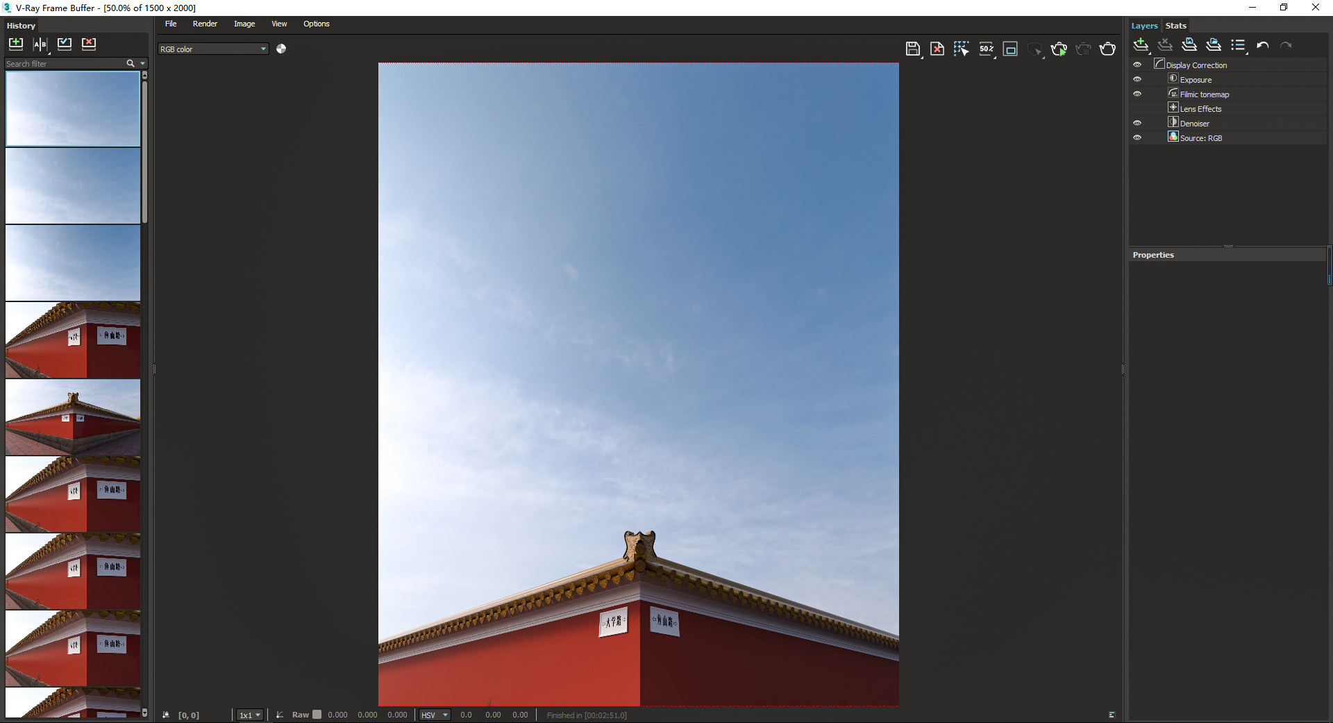
Task: Hide the Display Correction layer
Action: tap(1137, 65)
